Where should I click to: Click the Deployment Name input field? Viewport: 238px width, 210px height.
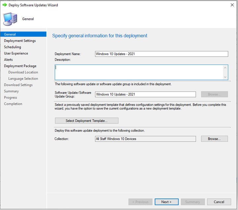(162, 54)
